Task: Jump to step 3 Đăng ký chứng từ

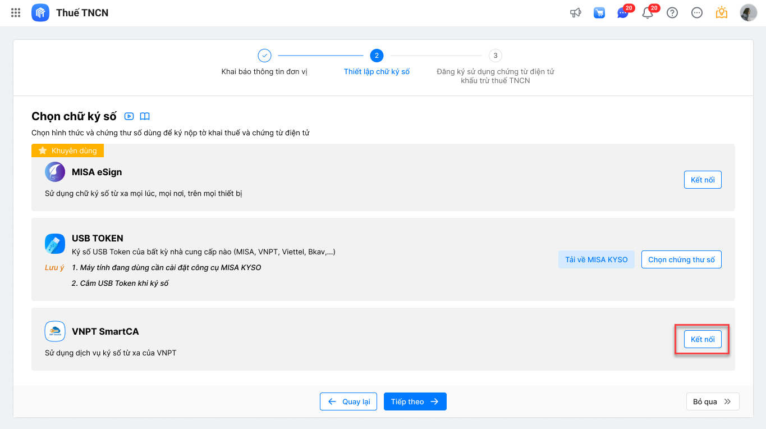Action: [495, 56]
